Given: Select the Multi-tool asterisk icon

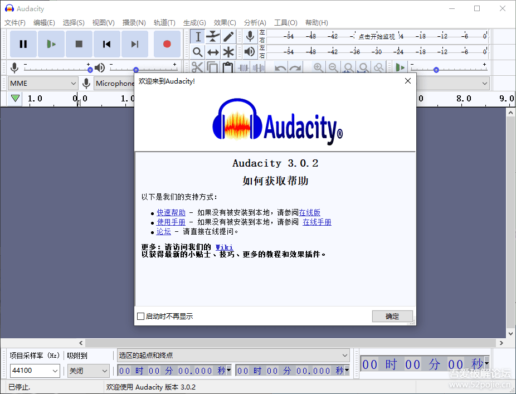Looking at the screenshot, I should tap(228, 52).
